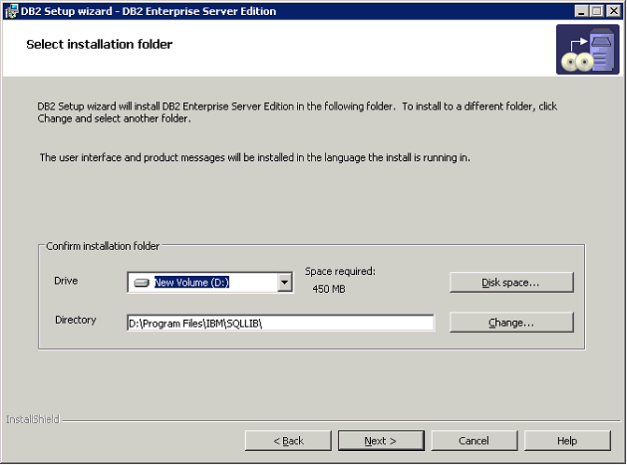The width and height of the screenshot is (627, 465).
Task: Click the Select installation folder heading
Action: tap(99, 44)
